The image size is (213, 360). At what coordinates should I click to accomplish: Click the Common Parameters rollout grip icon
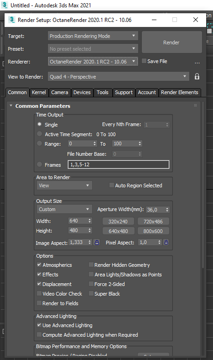coord(195,106)
